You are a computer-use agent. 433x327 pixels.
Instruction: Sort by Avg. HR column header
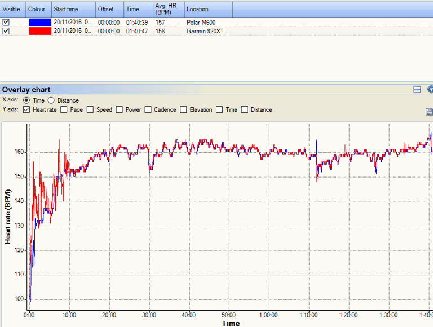click(169, 9)
